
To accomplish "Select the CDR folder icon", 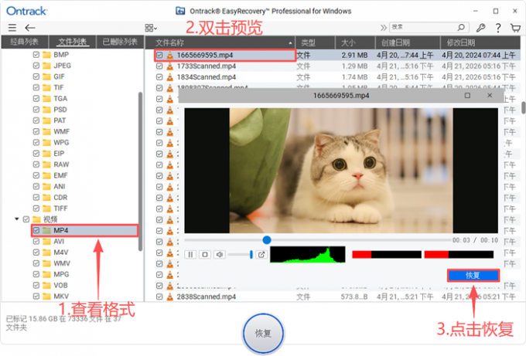I will coord(46,198).
